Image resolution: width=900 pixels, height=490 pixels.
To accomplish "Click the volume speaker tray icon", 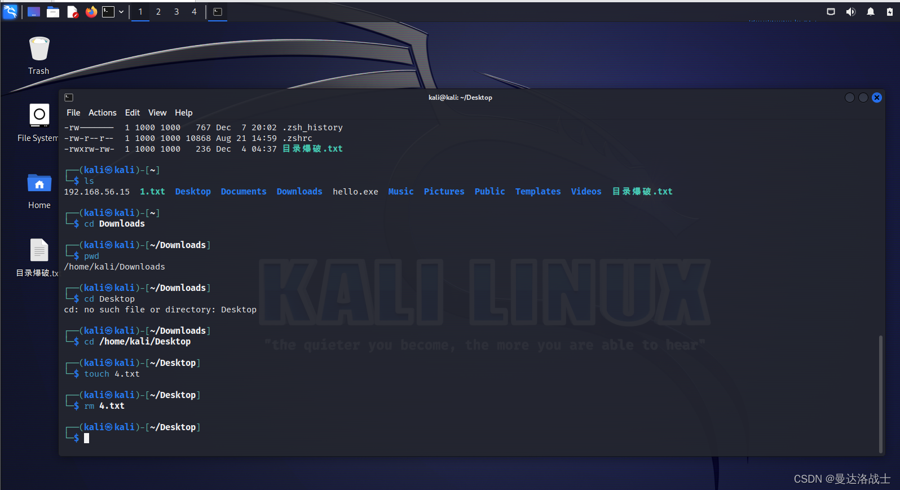I will [850, 12].
